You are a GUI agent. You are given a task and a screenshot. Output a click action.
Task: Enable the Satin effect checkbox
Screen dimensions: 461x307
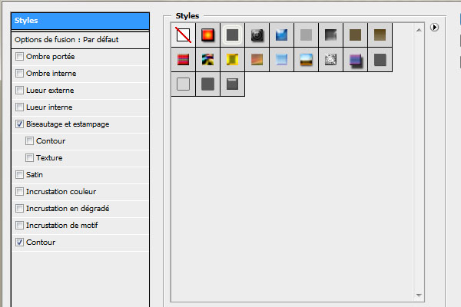[19, 174]
